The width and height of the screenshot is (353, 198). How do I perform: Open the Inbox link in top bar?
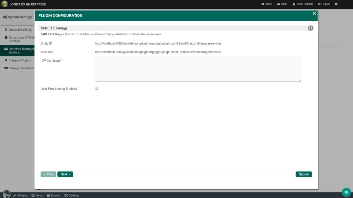pyautogui.click(x=282, y=4)
